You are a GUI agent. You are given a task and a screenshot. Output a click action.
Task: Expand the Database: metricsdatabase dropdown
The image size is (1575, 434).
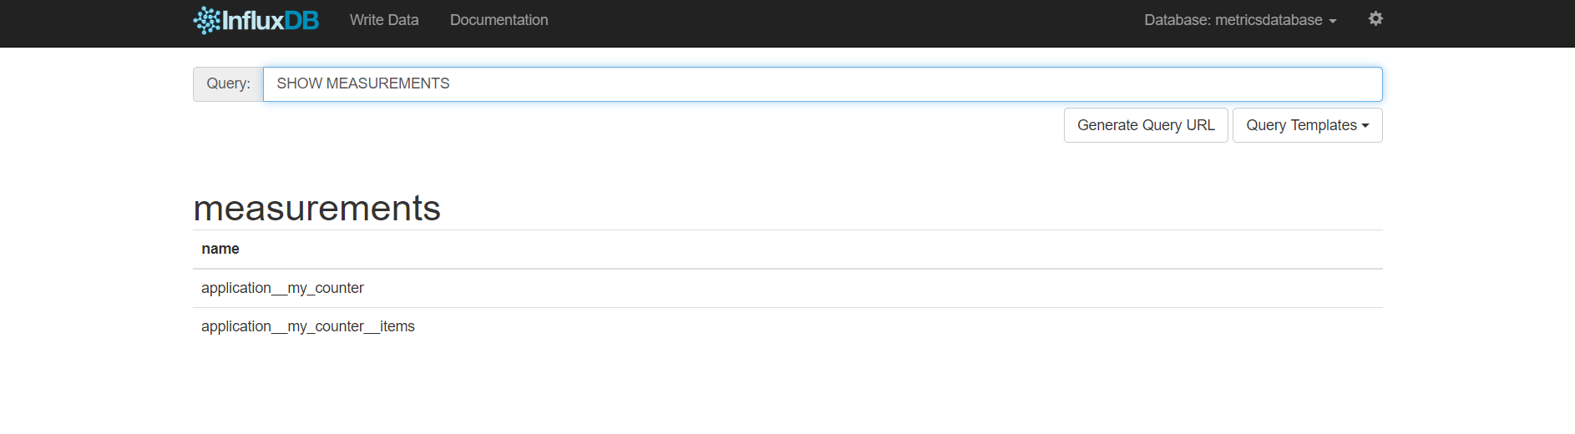pos(1240,20)
